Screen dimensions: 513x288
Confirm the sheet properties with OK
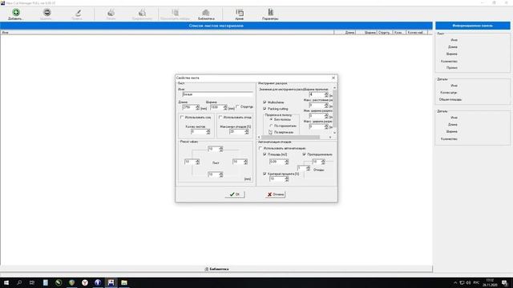235,194
